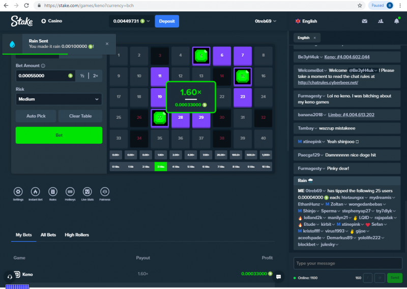Open the Hotkeys keyboard icon
The height and width of the screenshot is (289, 407).
pos(70,192)
